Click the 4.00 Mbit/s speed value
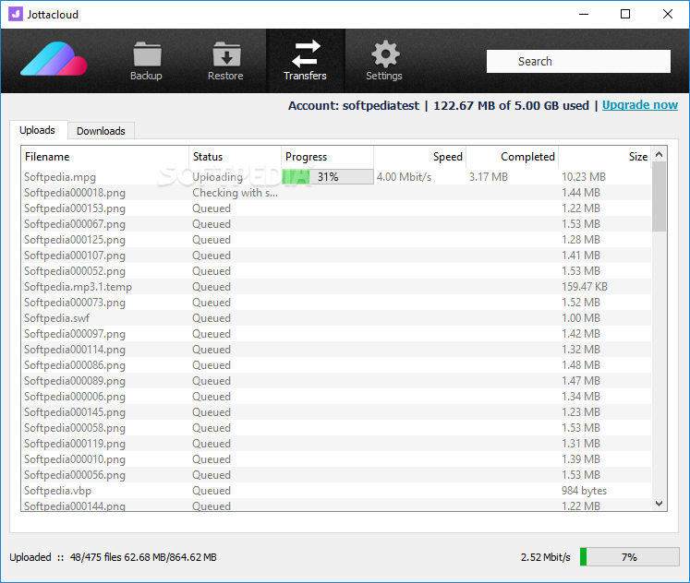 [404, 177]
